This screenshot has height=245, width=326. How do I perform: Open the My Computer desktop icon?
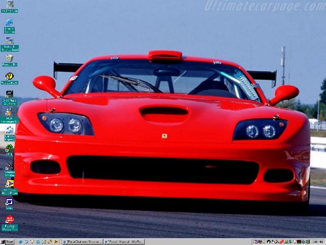10,7
